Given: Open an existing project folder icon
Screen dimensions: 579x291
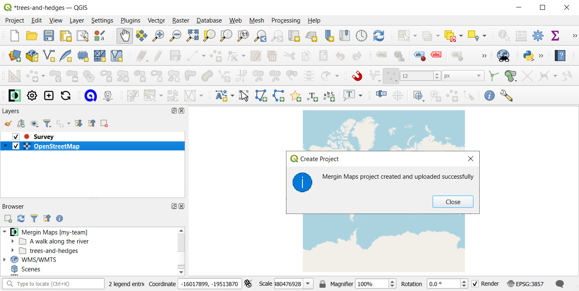Looking at the screenshot, I should [x=32, y=36].
